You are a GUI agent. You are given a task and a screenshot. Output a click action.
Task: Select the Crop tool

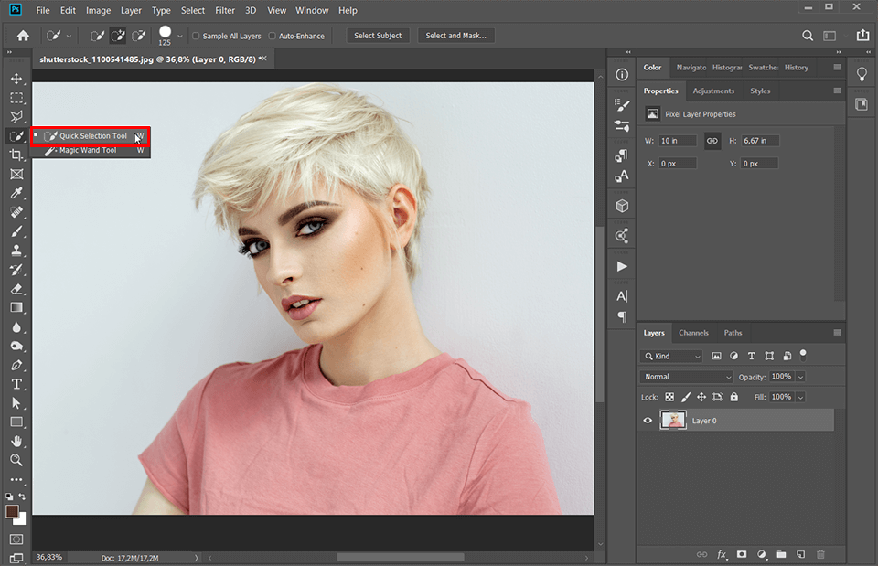pyautogui.click(x=16, y=155)
